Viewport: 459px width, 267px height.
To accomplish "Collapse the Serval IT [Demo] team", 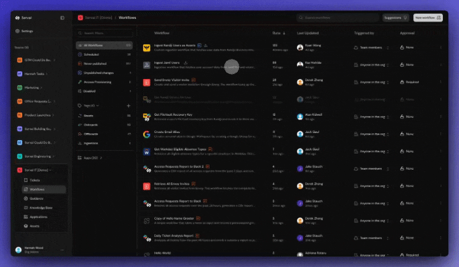I will click(50, 170).
